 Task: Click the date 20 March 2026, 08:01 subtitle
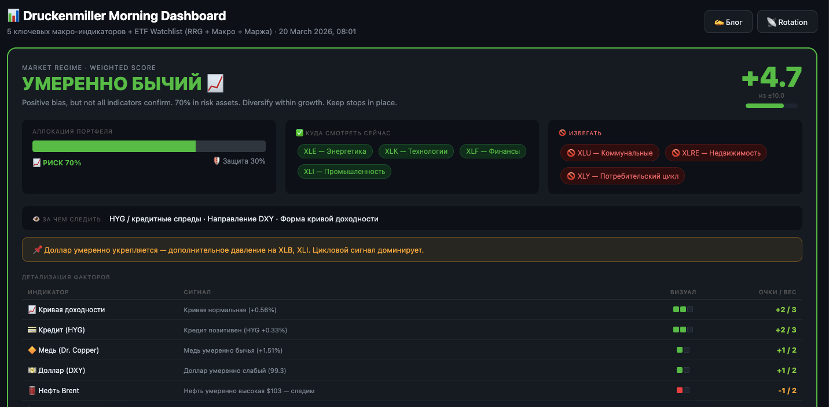point(317,32)
